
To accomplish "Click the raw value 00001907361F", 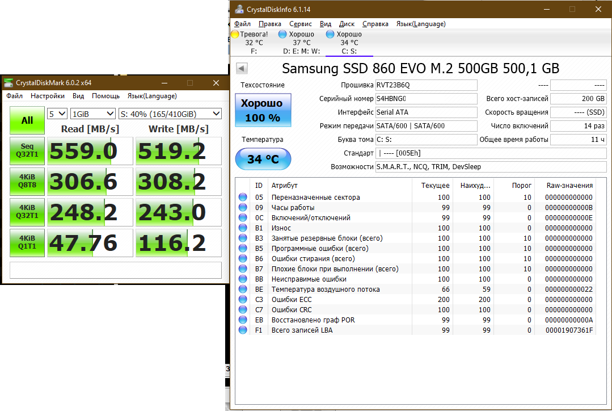I will click(569, 330).
